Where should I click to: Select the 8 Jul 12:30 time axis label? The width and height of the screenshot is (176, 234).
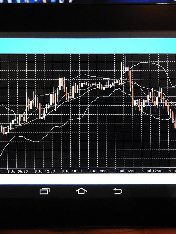click(x=44, y=171)
